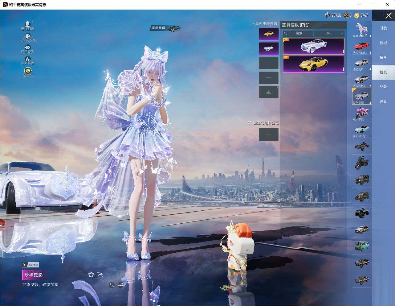Click plus slot under 出生岛炫目登场
The width and height of the screenshot is (395, 306).
pos(269,134)
